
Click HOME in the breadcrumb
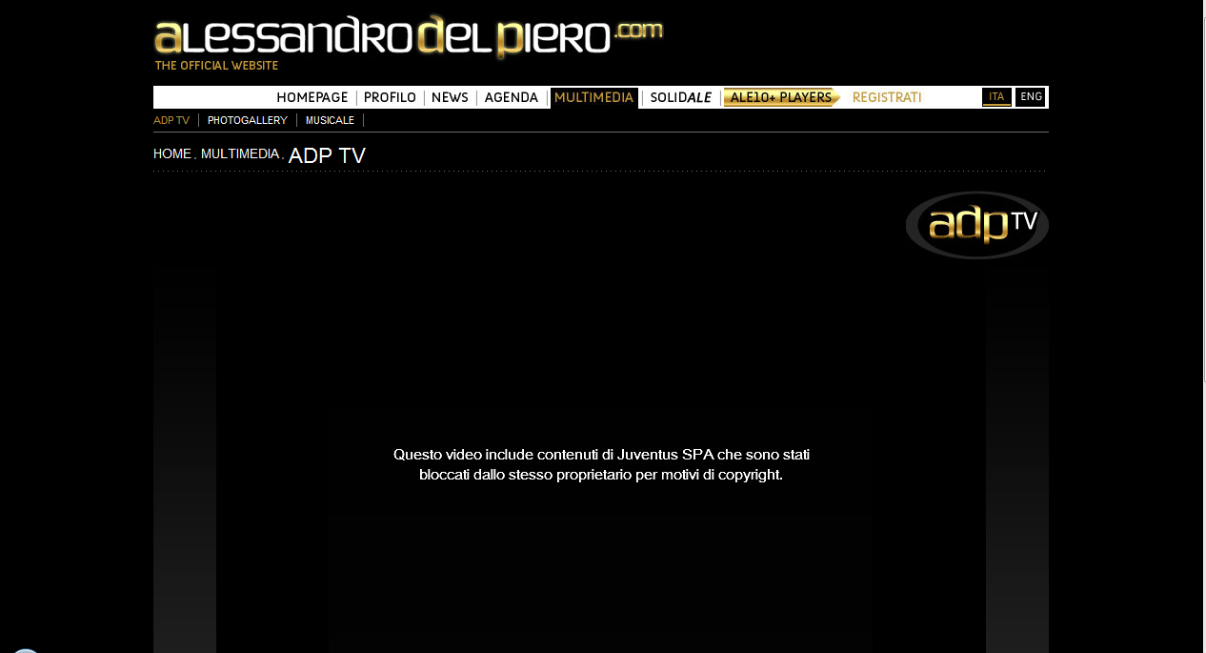(172, 153)
